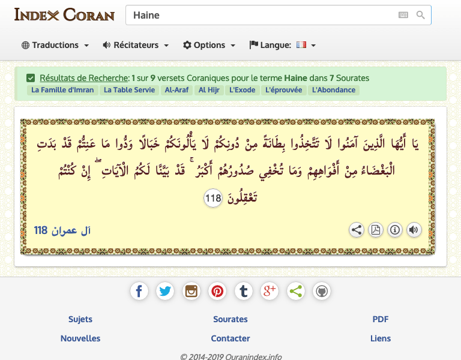Click the Tumblr share icon

[243, 292]
